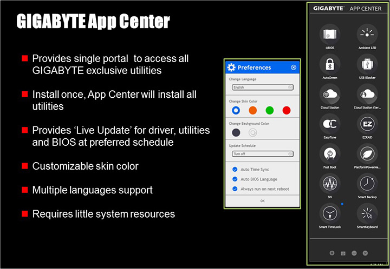
Task: Minimize App Center using bottom minus icon
Action: [x=354, y=253]
